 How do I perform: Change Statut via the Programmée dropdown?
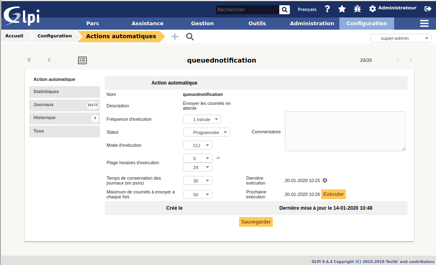click(x=206, y=132)
